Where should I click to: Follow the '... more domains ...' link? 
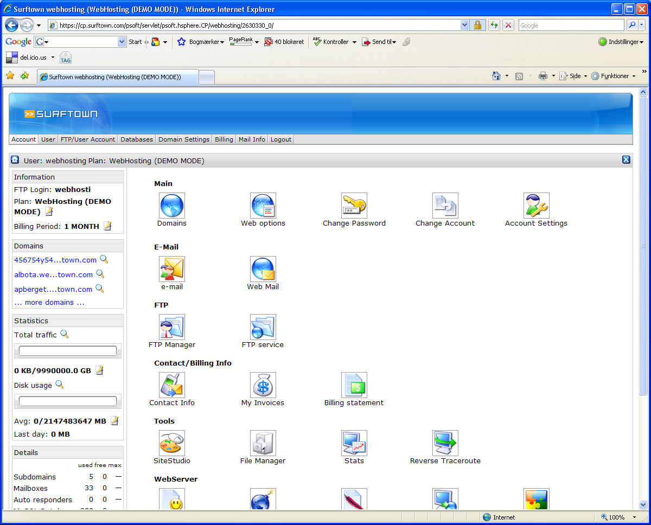click(x=49, y=303)
